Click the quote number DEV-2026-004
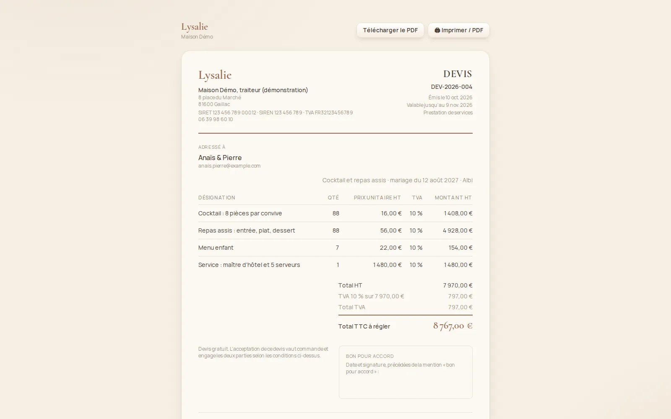 [x=452, y=87]
